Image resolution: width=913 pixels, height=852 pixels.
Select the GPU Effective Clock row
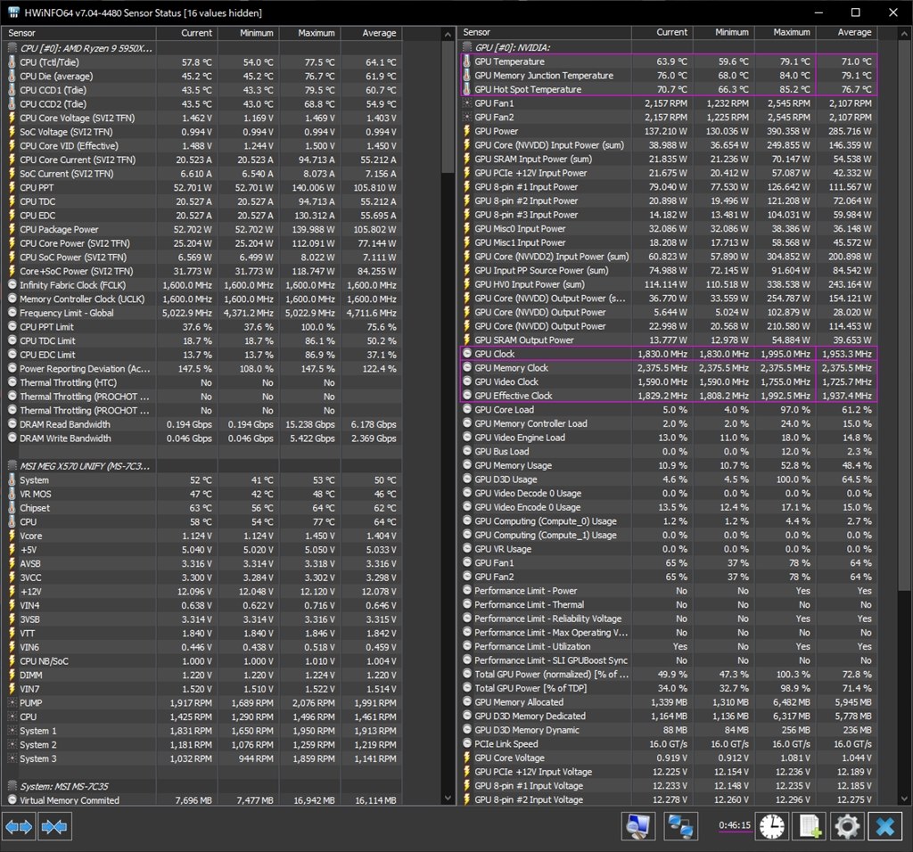coord(667,395)
